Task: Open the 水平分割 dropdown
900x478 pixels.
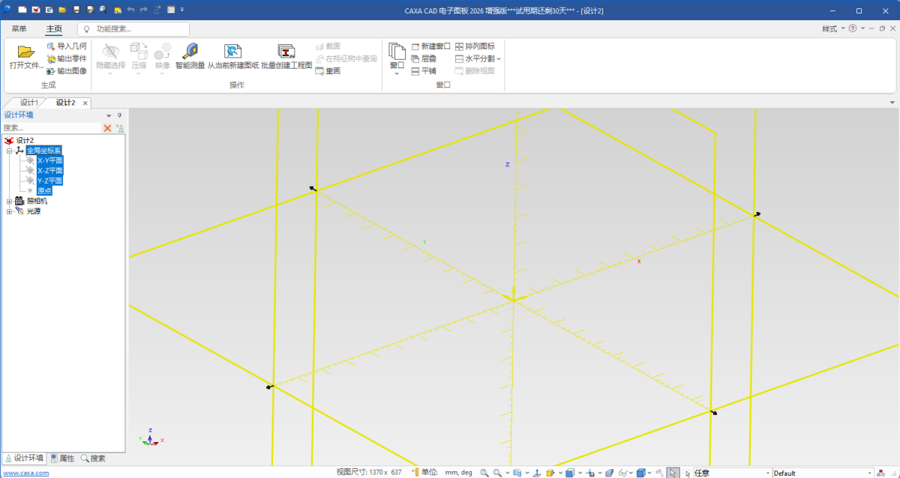Action: [x=498, y=58]
